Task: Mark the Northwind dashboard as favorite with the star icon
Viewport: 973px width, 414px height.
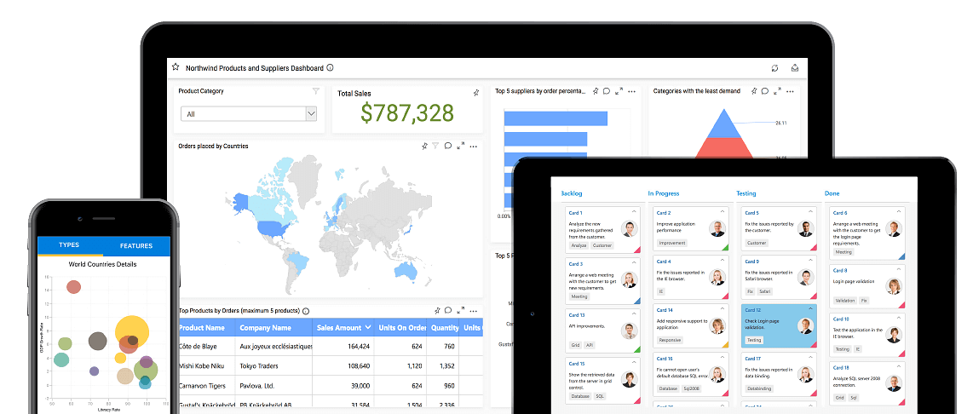Action: (x=176, y=67)
